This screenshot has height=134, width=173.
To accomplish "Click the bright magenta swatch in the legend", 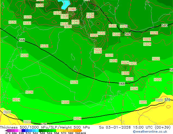I will [x=16, y=130].
